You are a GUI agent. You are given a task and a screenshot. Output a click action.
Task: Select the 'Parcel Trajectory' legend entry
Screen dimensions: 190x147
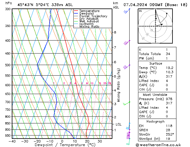pos(93,16)
